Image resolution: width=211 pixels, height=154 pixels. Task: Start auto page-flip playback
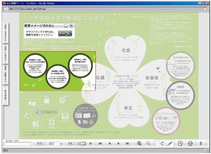coord(91,143)
